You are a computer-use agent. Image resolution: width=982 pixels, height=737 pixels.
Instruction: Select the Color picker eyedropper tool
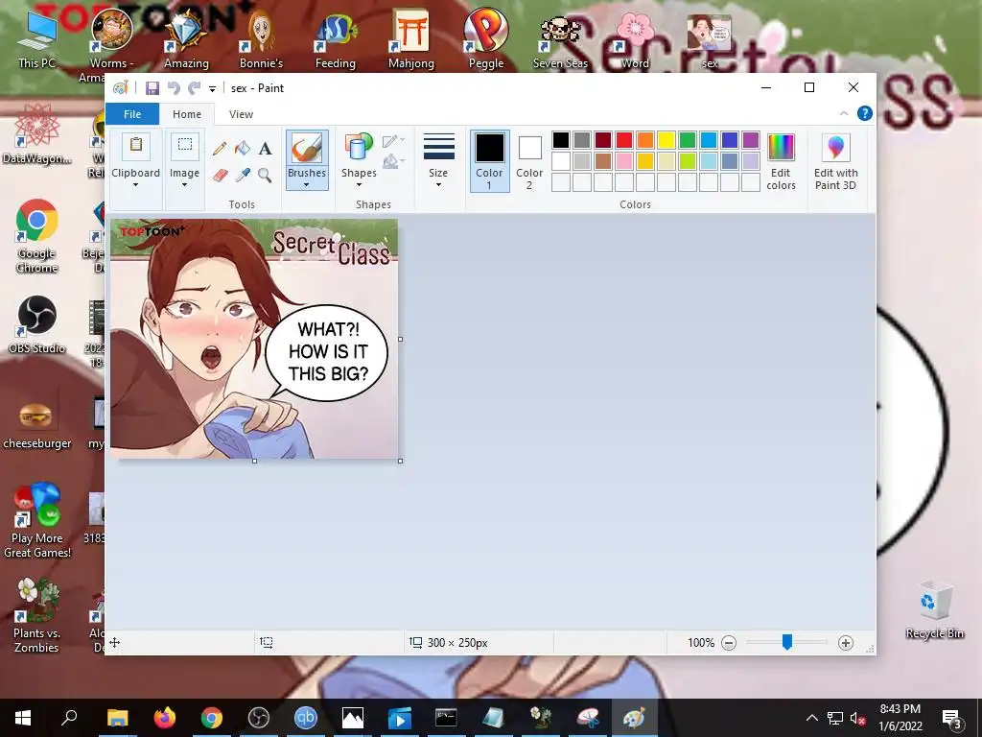(243, 175)
